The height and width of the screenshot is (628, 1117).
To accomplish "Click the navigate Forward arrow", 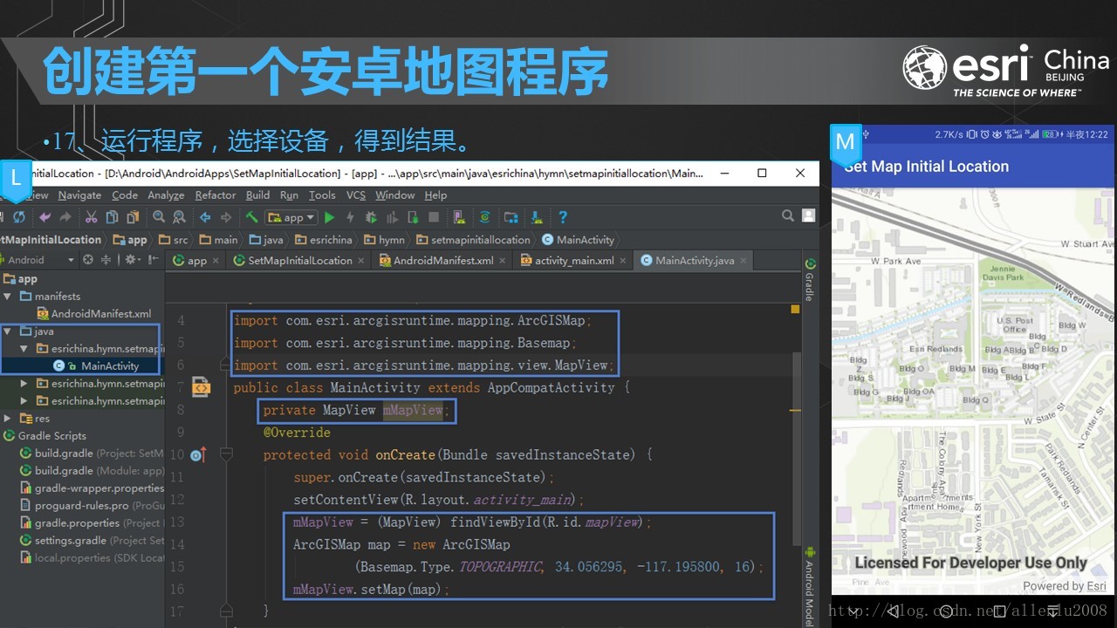I will 226,217.
